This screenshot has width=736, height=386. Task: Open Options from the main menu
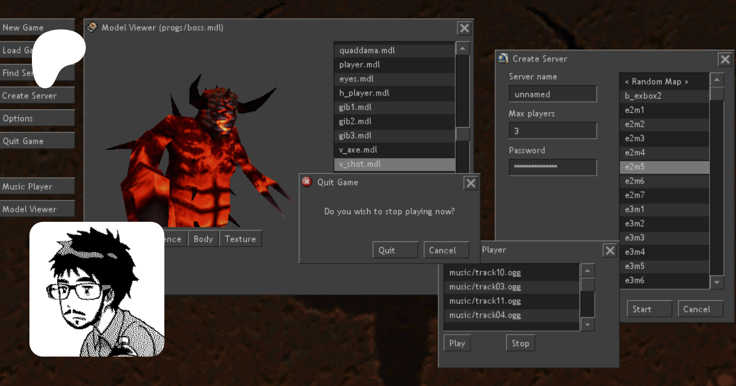[x=37, y=118]
